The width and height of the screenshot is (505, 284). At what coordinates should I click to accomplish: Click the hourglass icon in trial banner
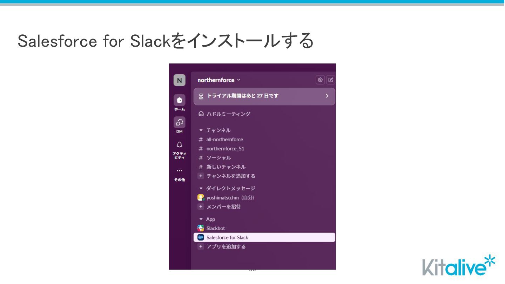pyautogui.click(x=201, y=96)
